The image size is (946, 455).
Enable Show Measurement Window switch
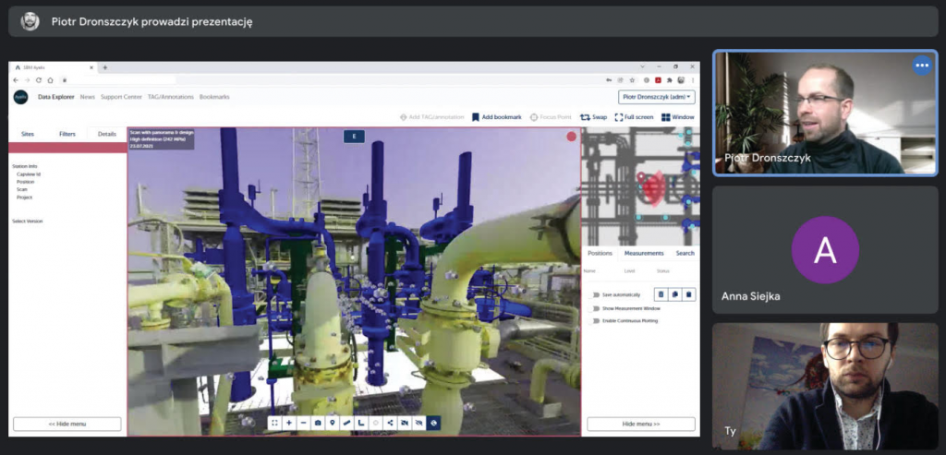click(x=596, y=308)
